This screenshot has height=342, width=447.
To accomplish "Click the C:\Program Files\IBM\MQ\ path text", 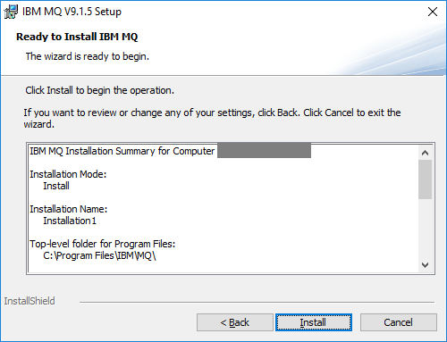I will click(99, 255).
